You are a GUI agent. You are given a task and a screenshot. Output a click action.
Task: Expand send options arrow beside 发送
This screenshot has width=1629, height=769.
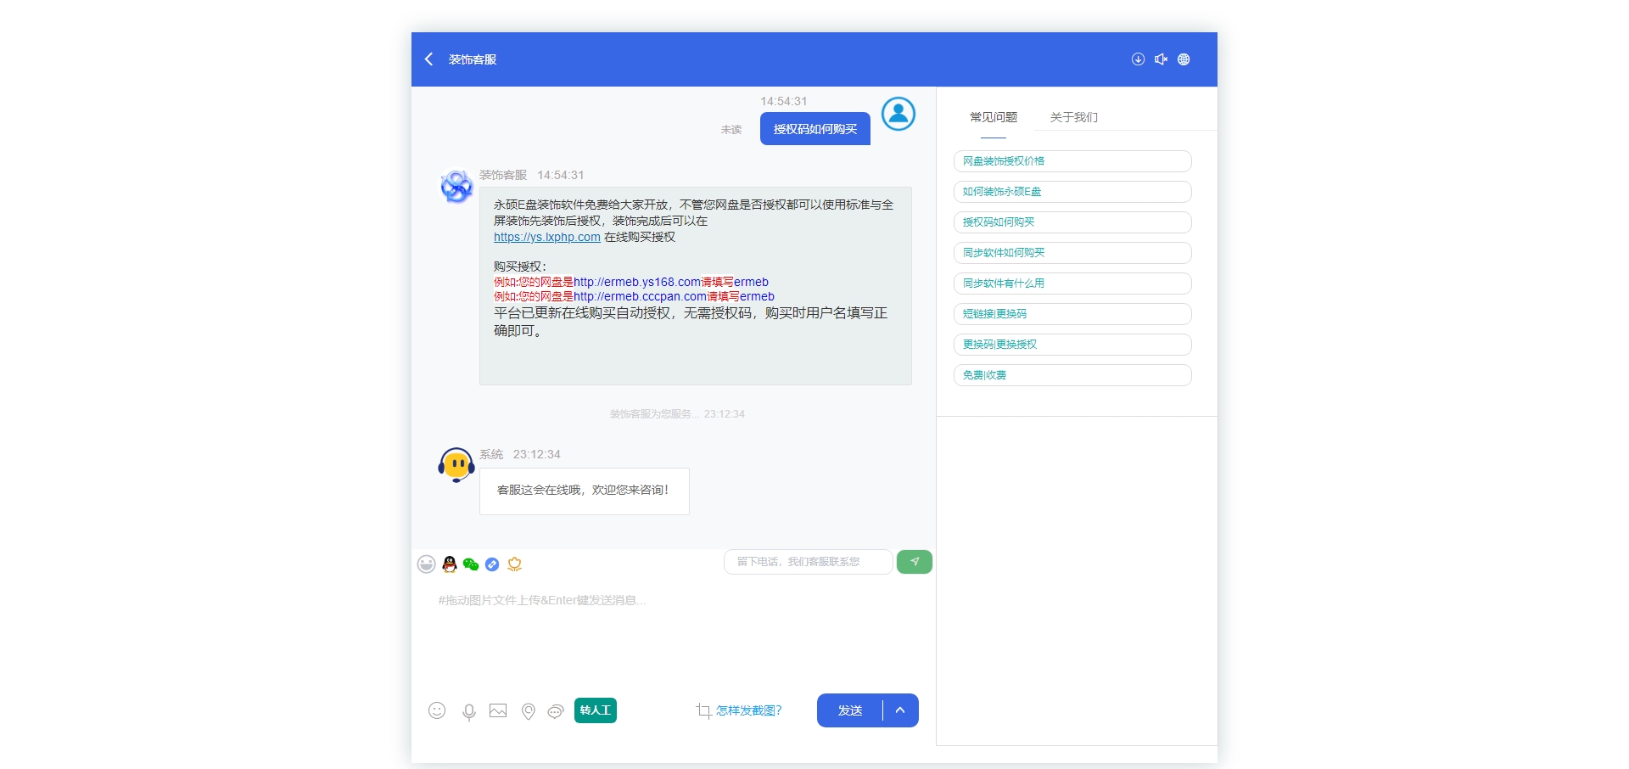click(900, 710)
